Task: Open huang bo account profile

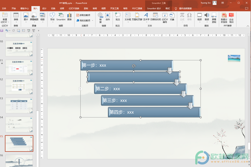Action: coord(209,3)
